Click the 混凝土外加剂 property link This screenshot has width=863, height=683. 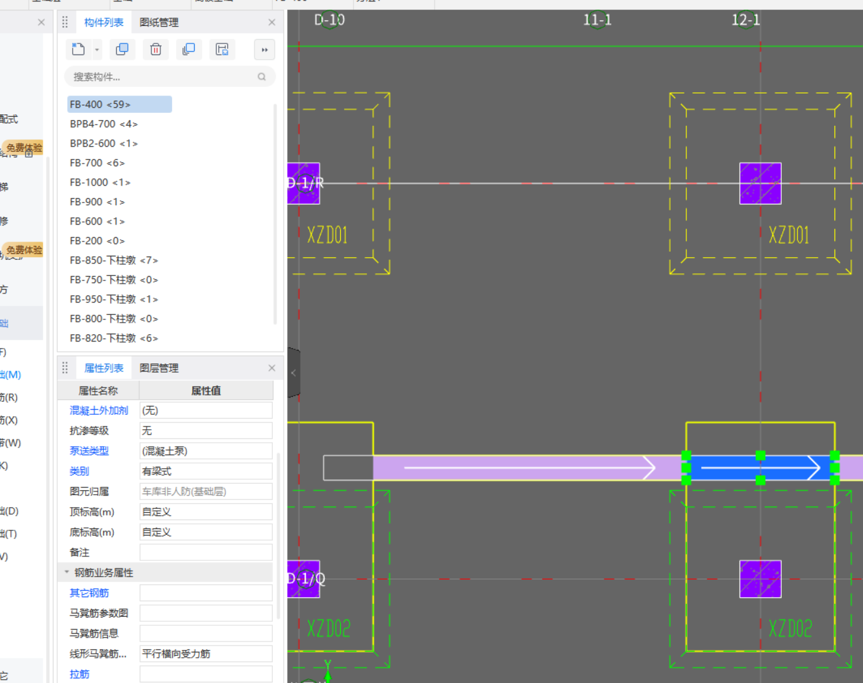coord(99,410)
